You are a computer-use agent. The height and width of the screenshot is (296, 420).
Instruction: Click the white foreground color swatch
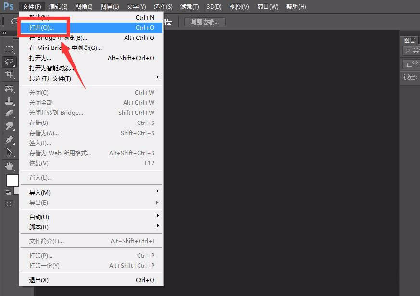pos(13,181)
